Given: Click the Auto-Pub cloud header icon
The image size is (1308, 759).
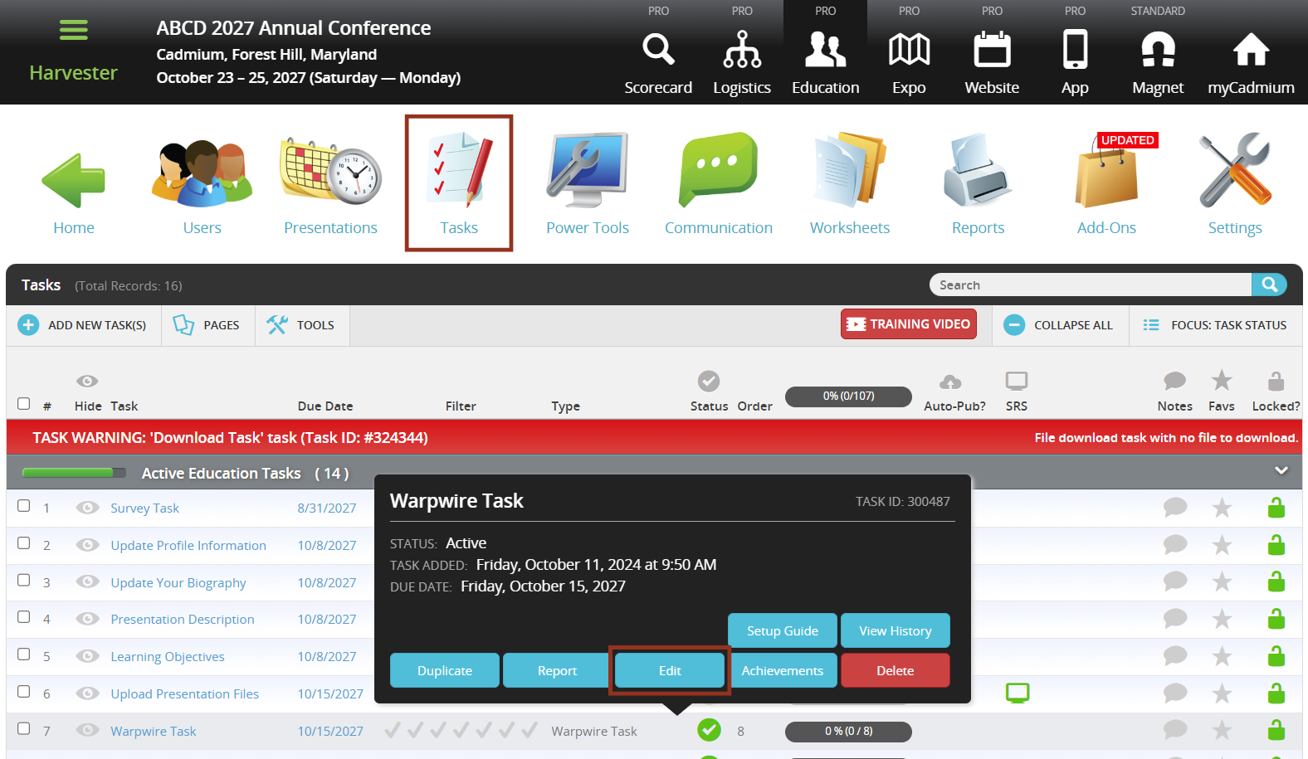Looking at the screenshot, I should [950, 382].
